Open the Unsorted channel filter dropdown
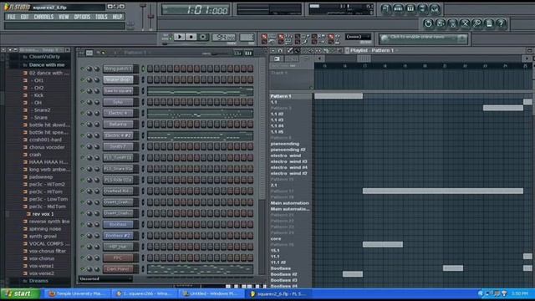 click(105, 278)
